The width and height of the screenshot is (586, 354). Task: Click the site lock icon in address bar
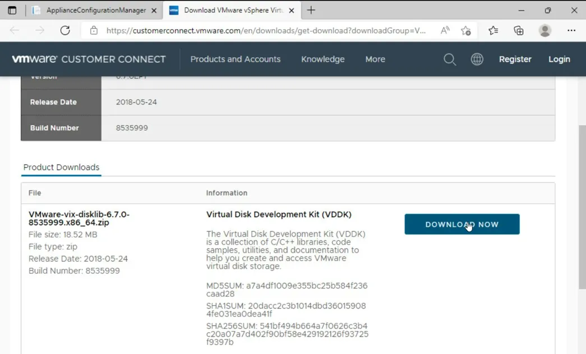94,30
